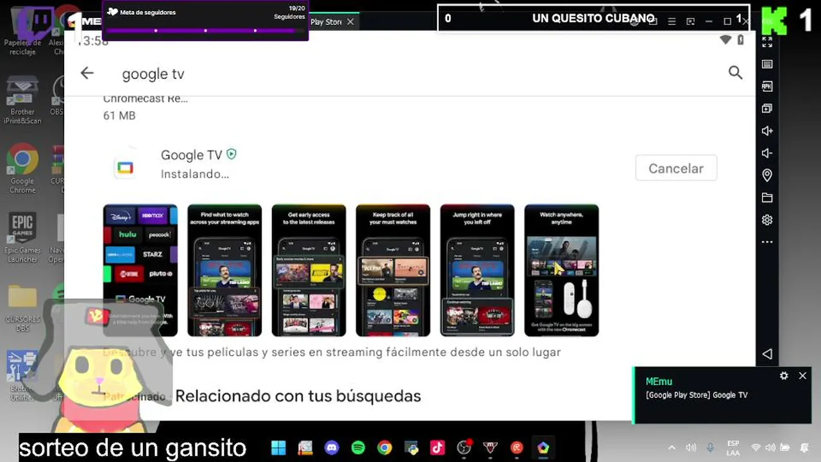The image size is (821, 462).
Task: Open MEmu shared folder icon
Action: [x=767, y=198]
